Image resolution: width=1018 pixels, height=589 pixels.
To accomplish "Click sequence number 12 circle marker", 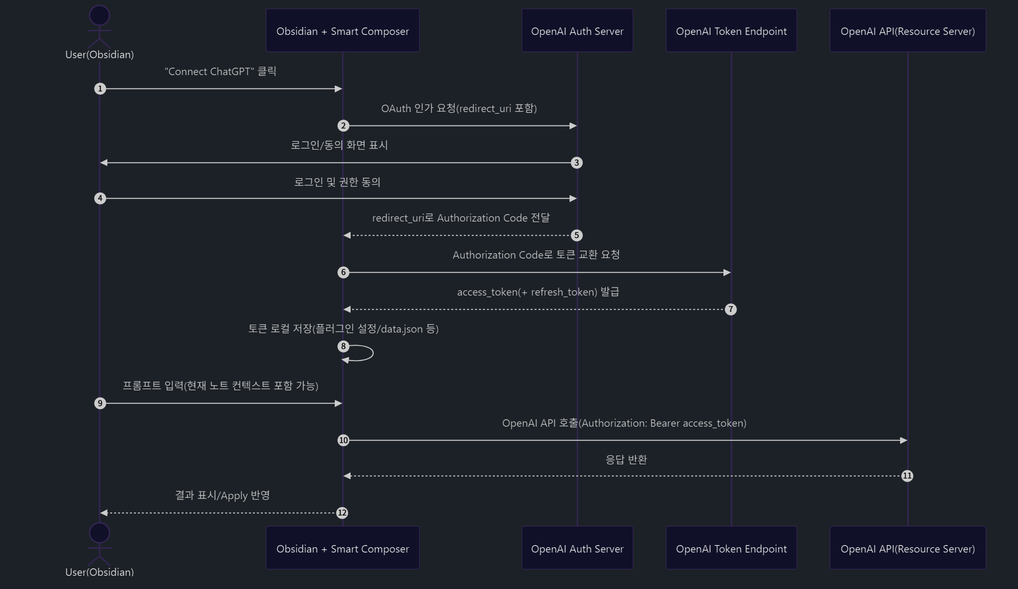I will (342, 513).
